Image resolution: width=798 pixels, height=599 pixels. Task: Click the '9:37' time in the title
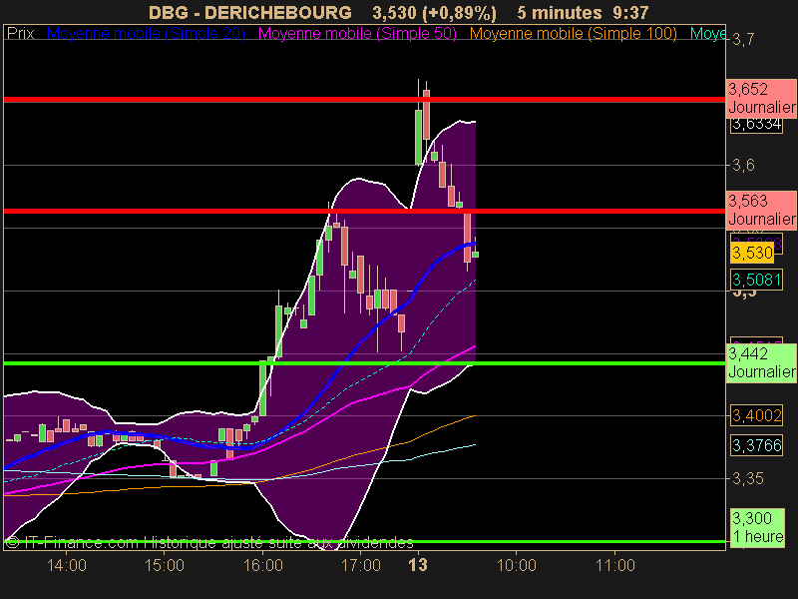(x=630, y=13)
